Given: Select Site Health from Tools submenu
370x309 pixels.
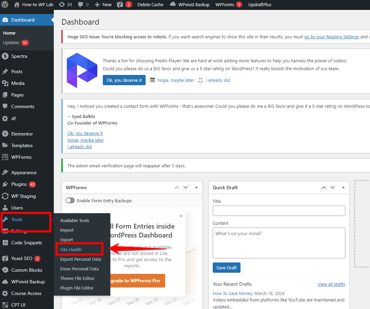Looking at the screenshot, I should [71, 249].
